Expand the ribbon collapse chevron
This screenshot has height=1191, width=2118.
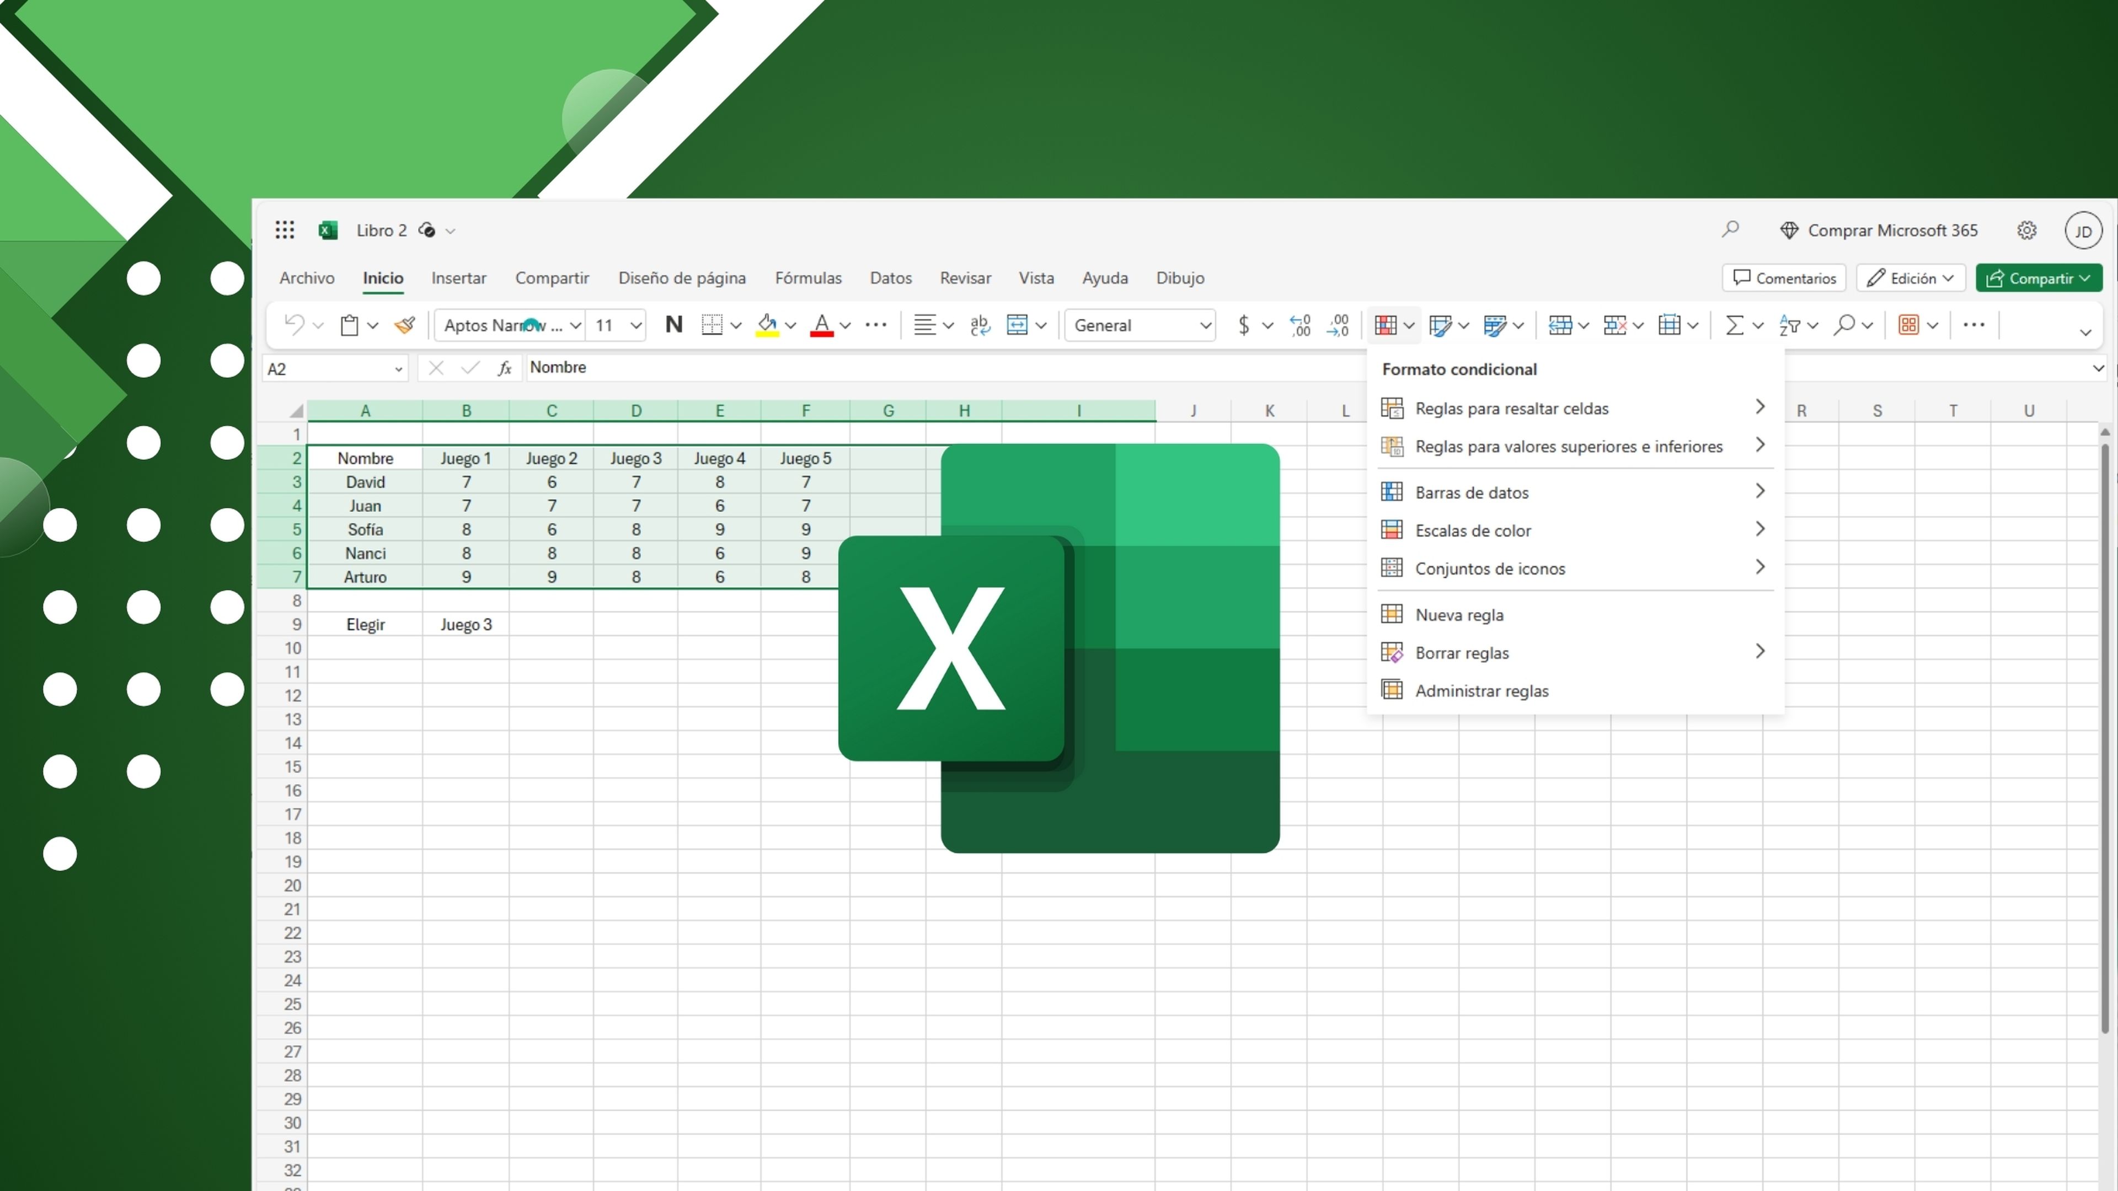click(x=2085, y=332)
